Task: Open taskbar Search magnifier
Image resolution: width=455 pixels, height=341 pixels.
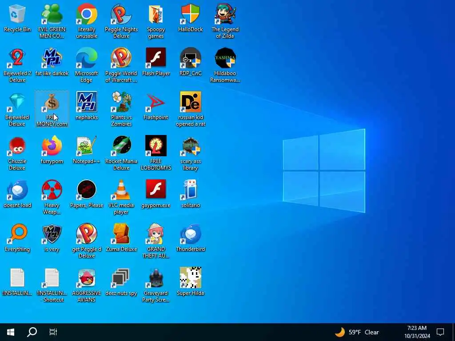Action: pyautogui.click(x=32, y=332)
